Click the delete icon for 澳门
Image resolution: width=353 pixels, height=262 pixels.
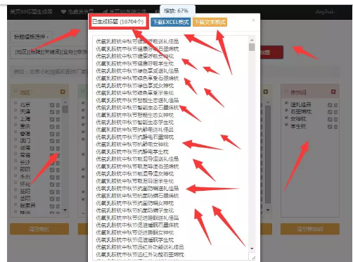click(x=58, y=141)
